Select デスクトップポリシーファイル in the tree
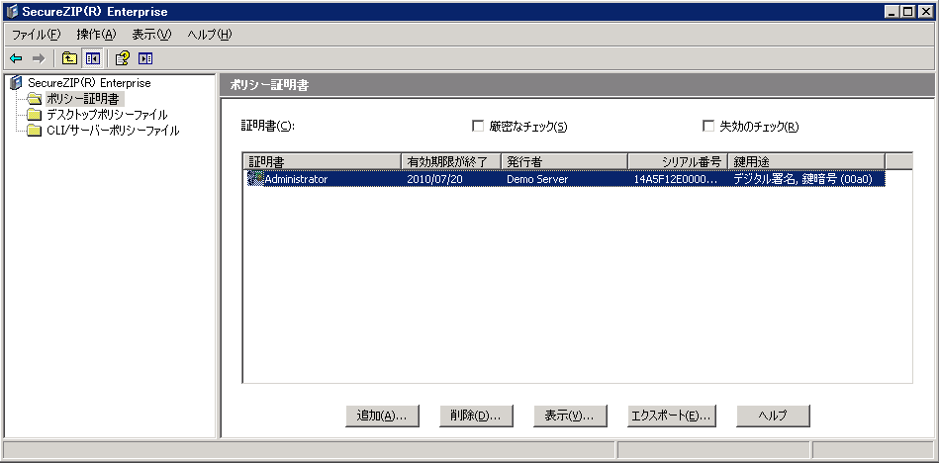 click(107, 115)
